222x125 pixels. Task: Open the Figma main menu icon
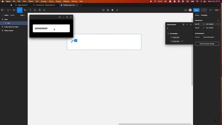[2, 10]
